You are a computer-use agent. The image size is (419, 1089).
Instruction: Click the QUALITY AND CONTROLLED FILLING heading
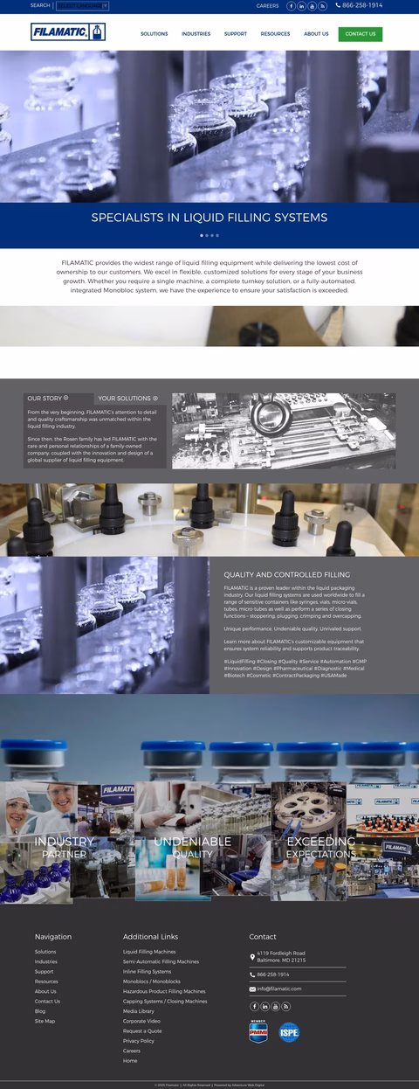[x=286, y=575]
